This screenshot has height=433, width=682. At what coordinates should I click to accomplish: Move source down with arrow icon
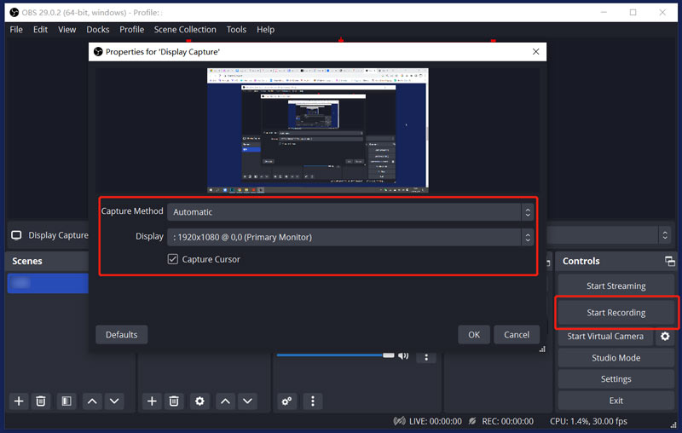coord(247,401)
